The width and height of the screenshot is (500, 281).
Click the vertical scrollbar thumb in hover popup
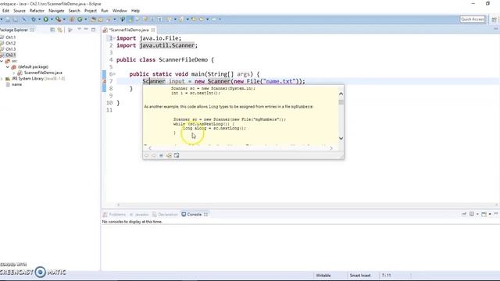[341, 102]
